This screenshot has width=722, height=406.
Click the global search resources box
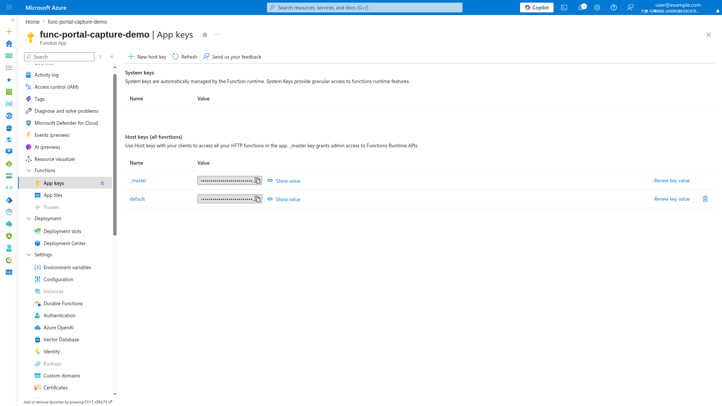tap(365, 8)
